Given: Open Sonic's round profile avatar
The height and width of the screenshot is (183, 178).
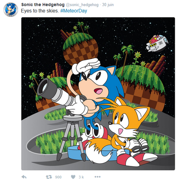Looking at the screenshot, I should (11, 10).
